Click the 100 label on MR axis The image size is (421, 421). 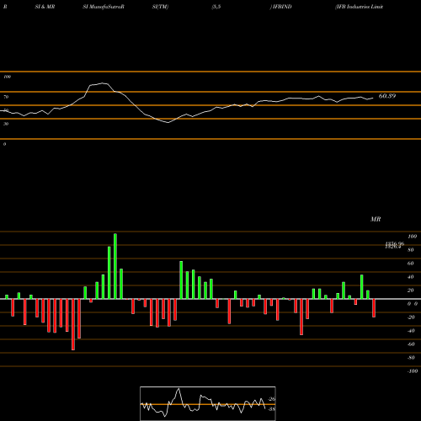click(412, 237)
